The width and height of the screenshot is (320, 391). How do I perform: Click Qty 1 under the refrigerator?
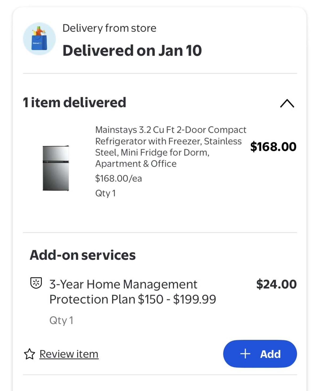tap(105, 193)
